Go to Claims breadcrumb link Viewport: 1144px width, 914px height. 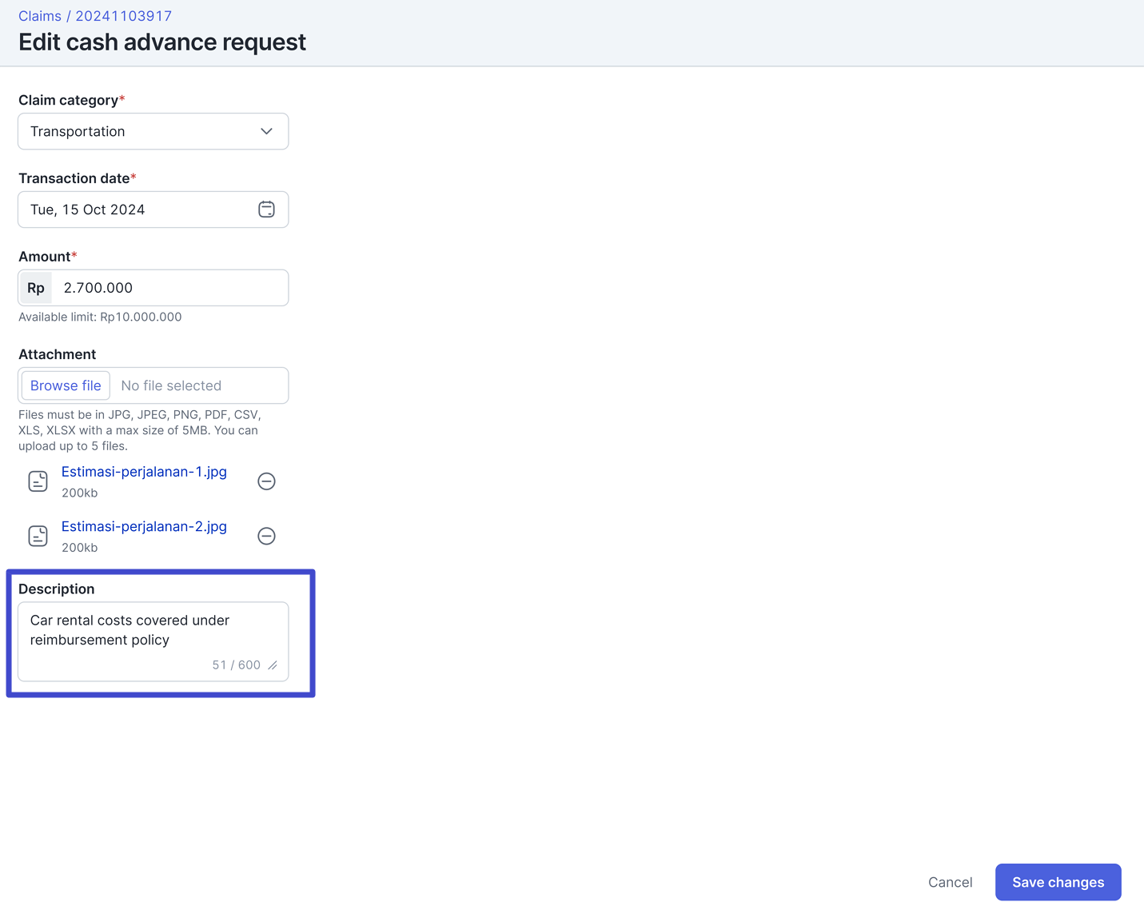(40, 16)
